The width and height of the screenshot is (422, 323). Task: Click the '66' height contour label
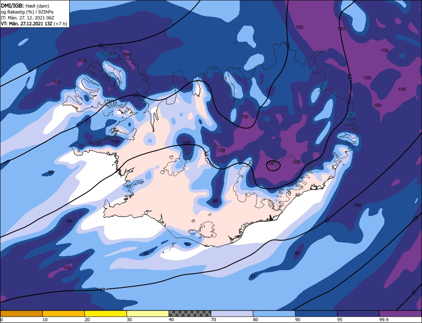(x=101, y=46)
